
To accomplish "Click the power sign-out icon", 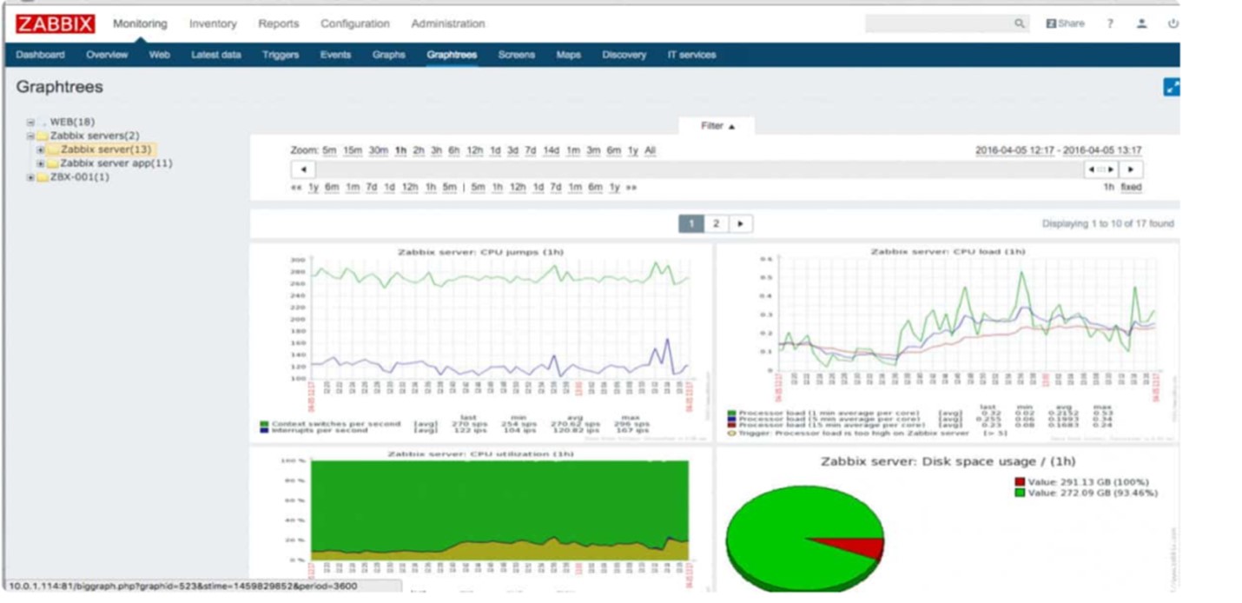I will pyautogui.click(x=1173, y=23).
